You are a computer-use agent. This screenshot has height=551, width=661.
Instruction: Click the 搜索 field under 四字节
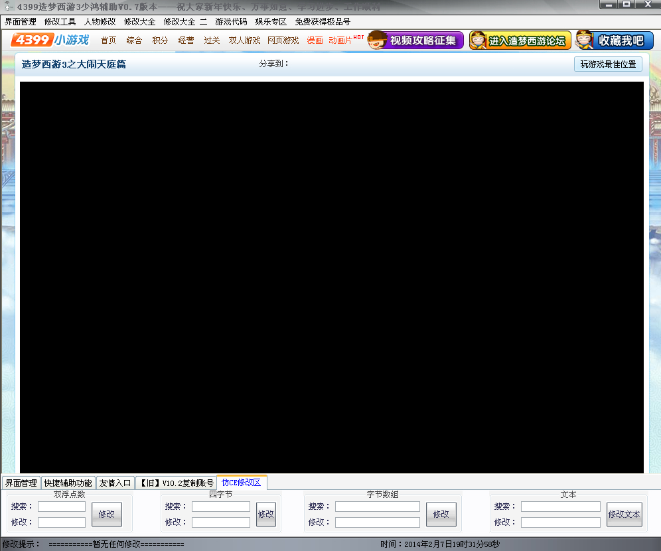point(220,507)
